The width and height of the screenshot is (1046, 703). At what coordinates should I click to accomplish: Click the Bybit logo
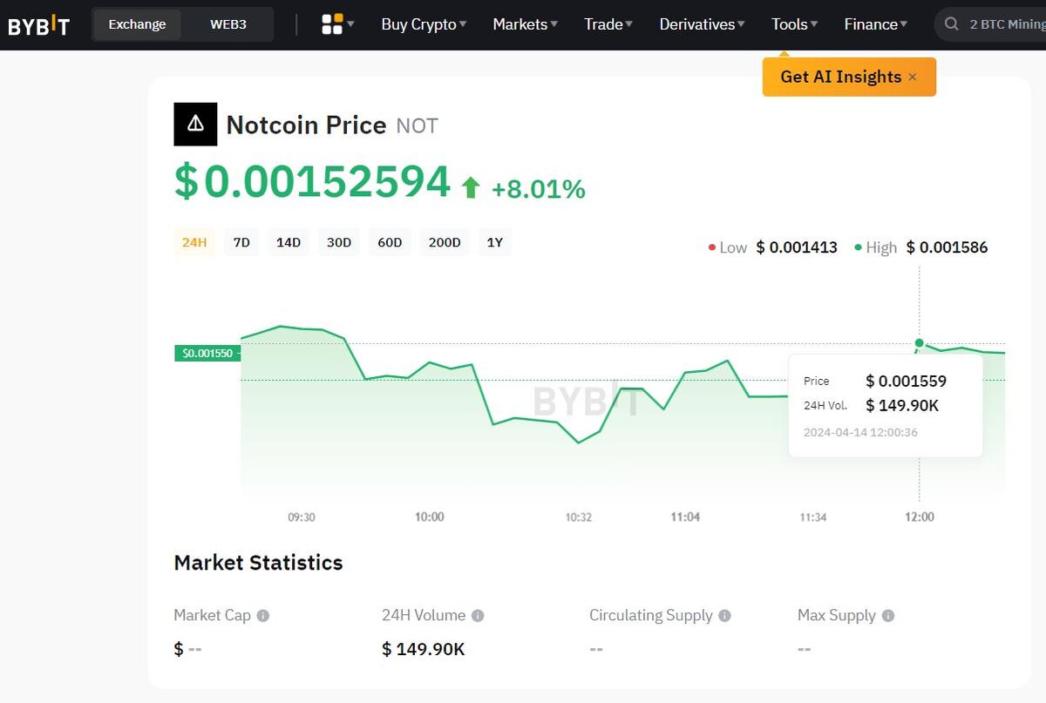coord(39,25)
